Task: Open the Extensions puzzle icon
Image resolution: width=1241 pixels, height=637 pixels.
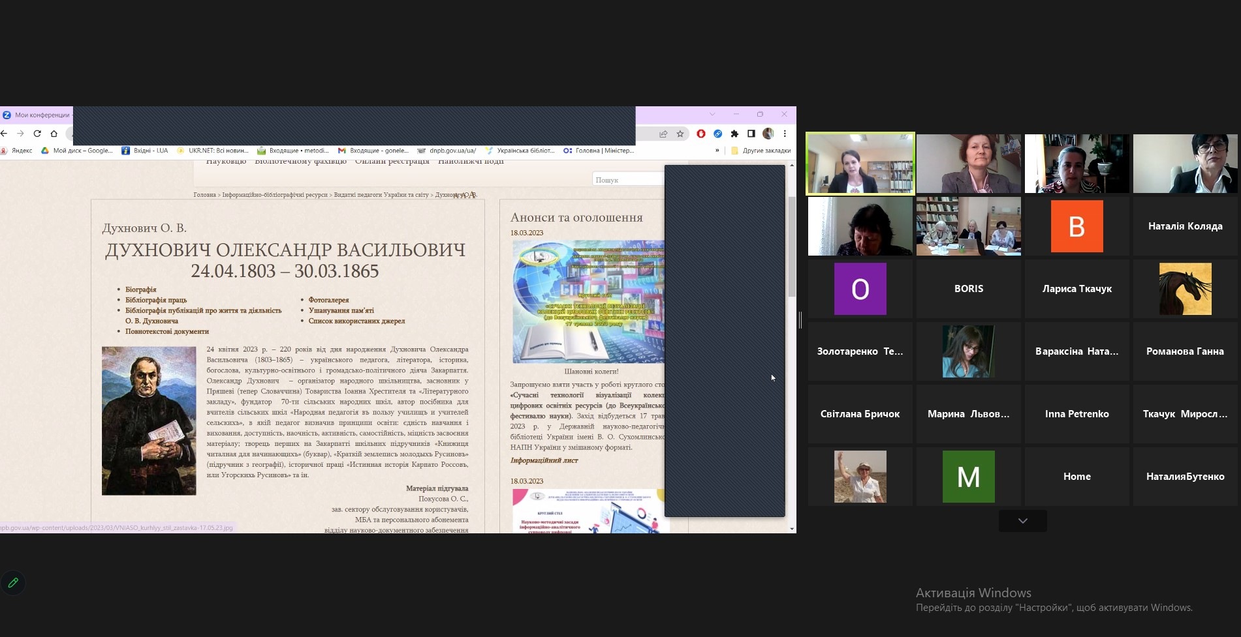Action: 734,134
